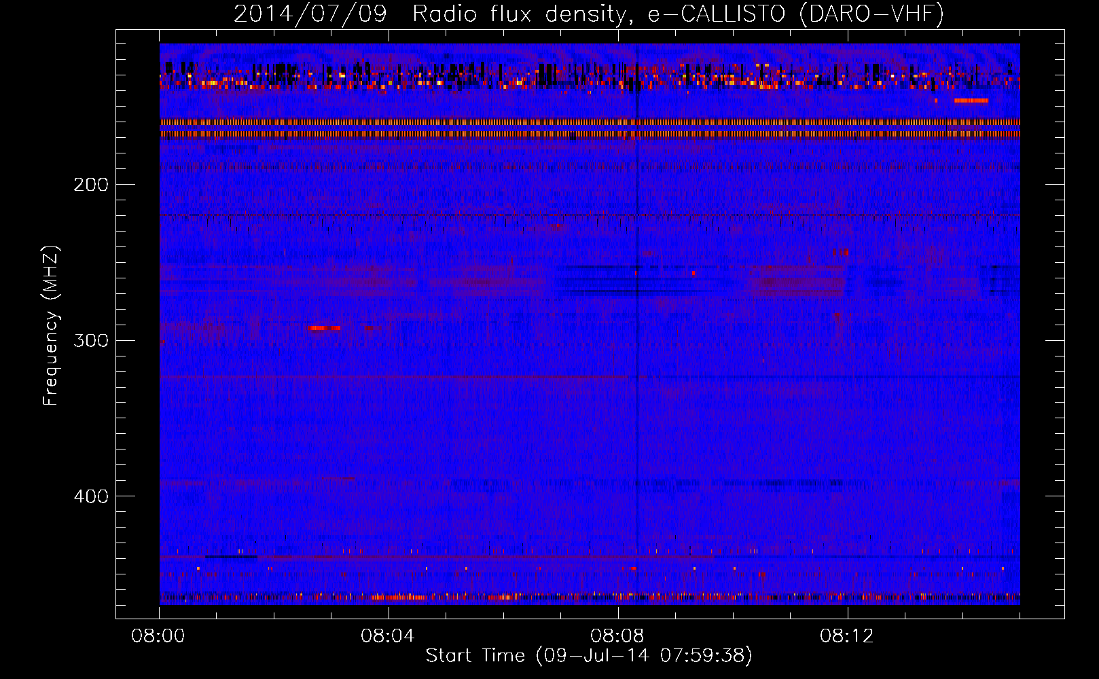Click the 400 frequency tick label
This screenshot has height=679, width=1099.
point(90,496)
